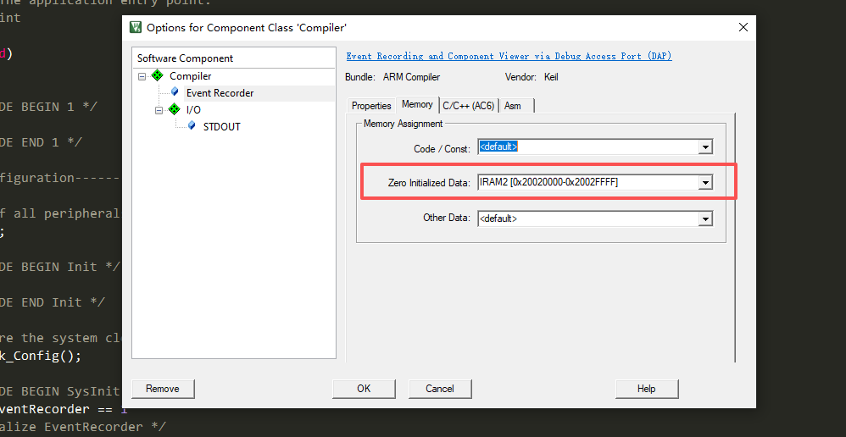The height and width of the screenshot is (437, 846).
Task: Switch to the C/C++ (AC6) tab
Action: pos(469,106)
